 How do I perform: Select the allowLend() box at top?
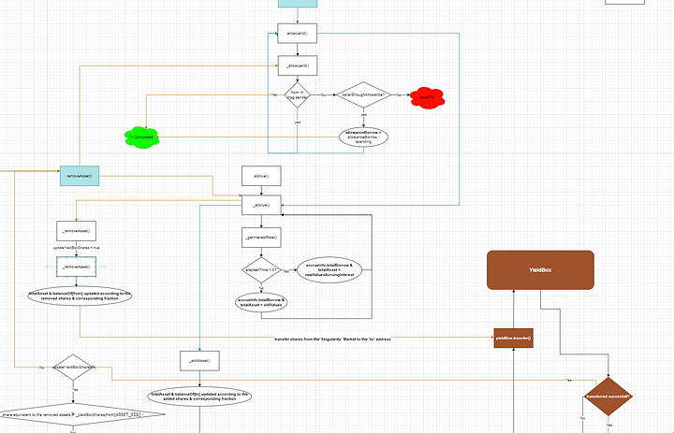click(x=299, y=34)
